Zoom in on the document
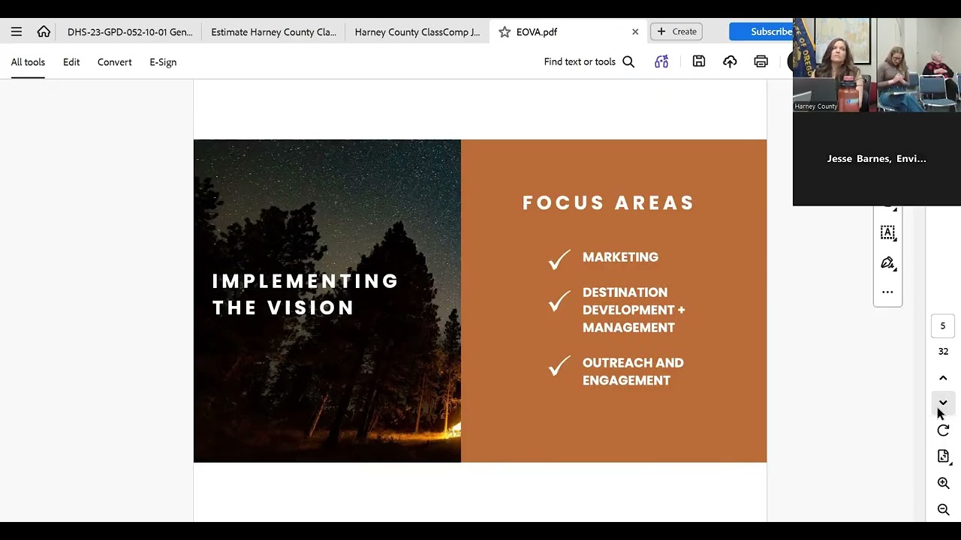This screenshot has height=540, width=961. click(943, 484)
